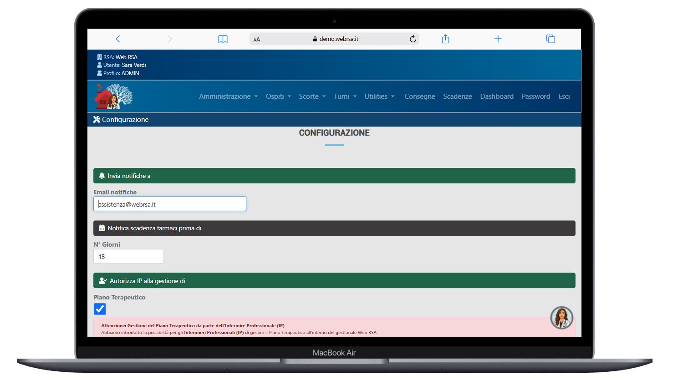Click the browser back arrow
673x380 pixels.
point(118,39)
